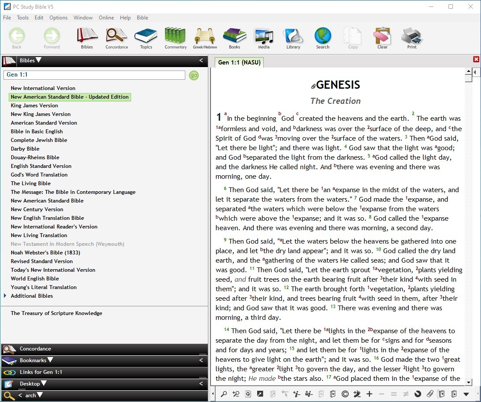Image resolution: width=481 pixels, height=402 pixels.
Task: Open the Commentary green volumes icon
Action: [x=175, y=38]
